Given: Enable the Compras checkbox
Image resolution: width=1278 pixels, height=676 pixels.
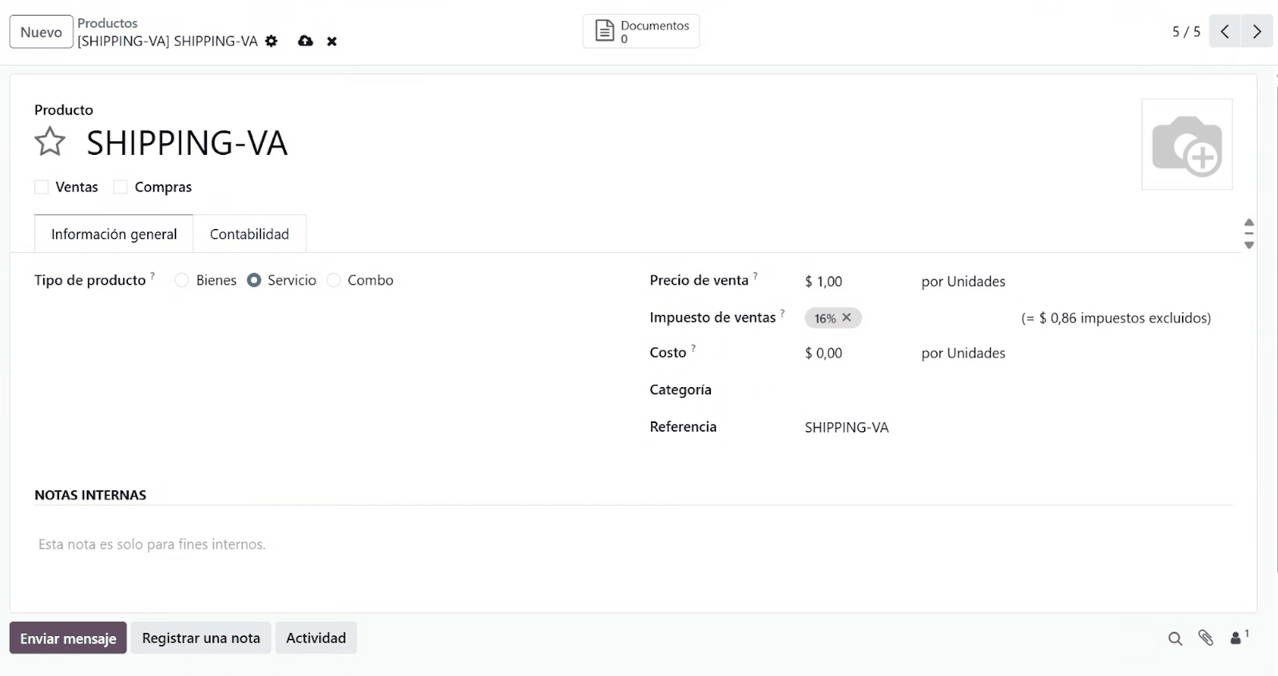Looking at the screenshot, I should [x=121, y=187].
